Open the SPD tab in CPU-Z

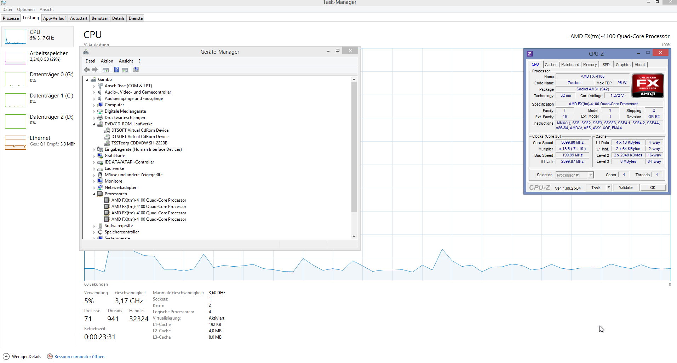[606, 65]
